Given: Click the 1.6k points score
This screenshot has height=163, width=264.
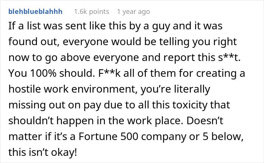Looking at the screenshot, I should point(92,12).
